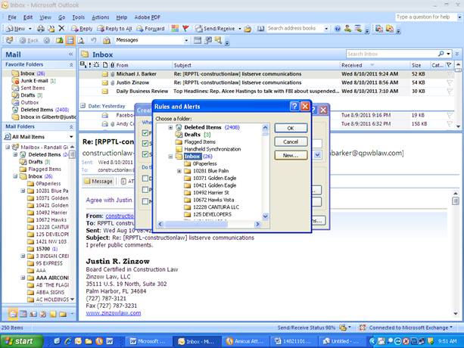Click the Address Book icon
Screen dimensions: 464x348
(260, 29)
